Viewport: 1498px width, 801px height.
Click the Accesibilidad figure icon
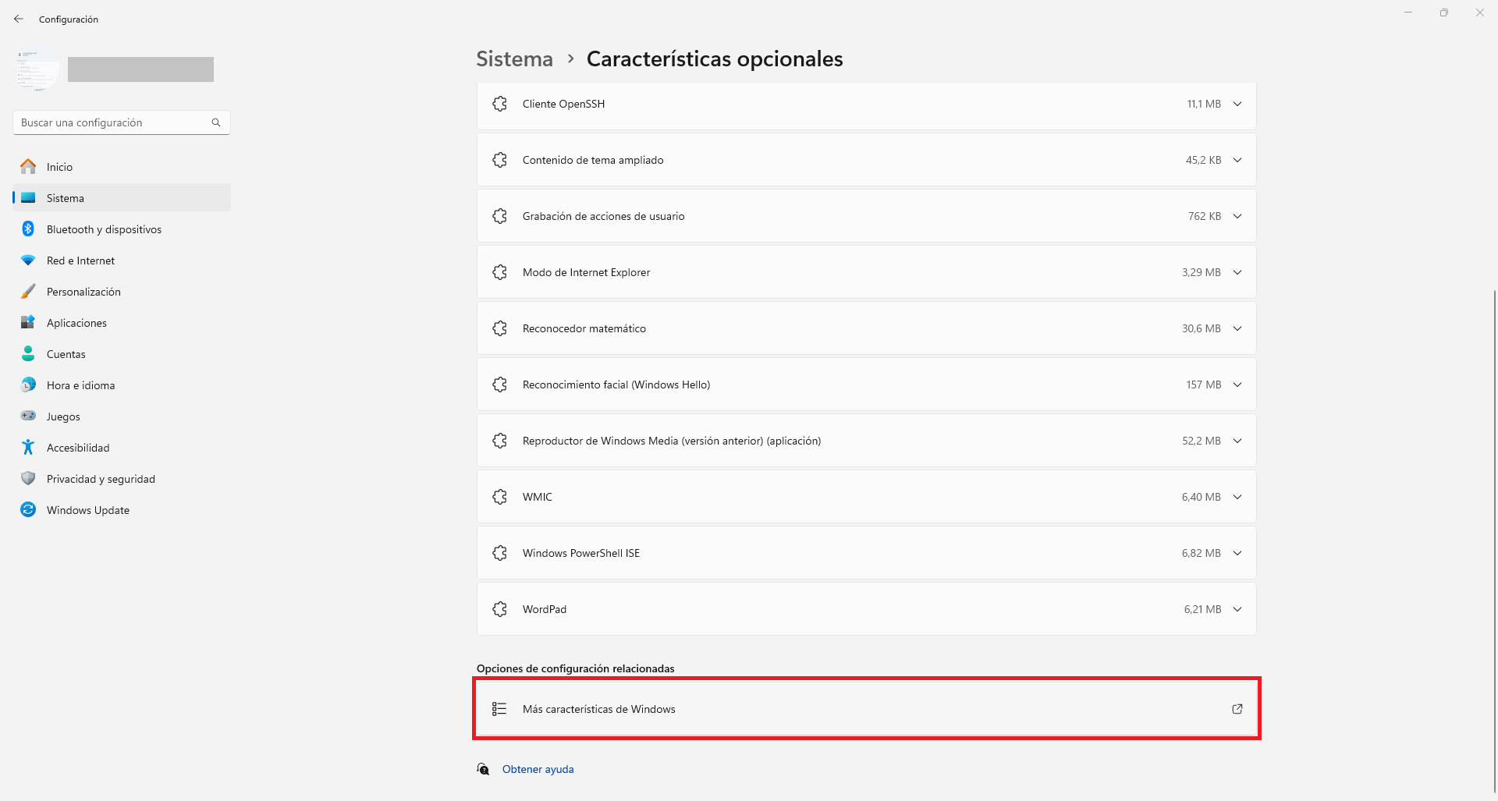[x=28, y=447]
